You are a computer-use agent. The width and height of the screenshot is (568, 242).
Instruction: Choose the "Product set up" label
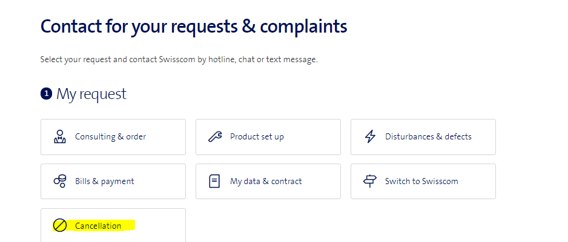pos(257,136)
